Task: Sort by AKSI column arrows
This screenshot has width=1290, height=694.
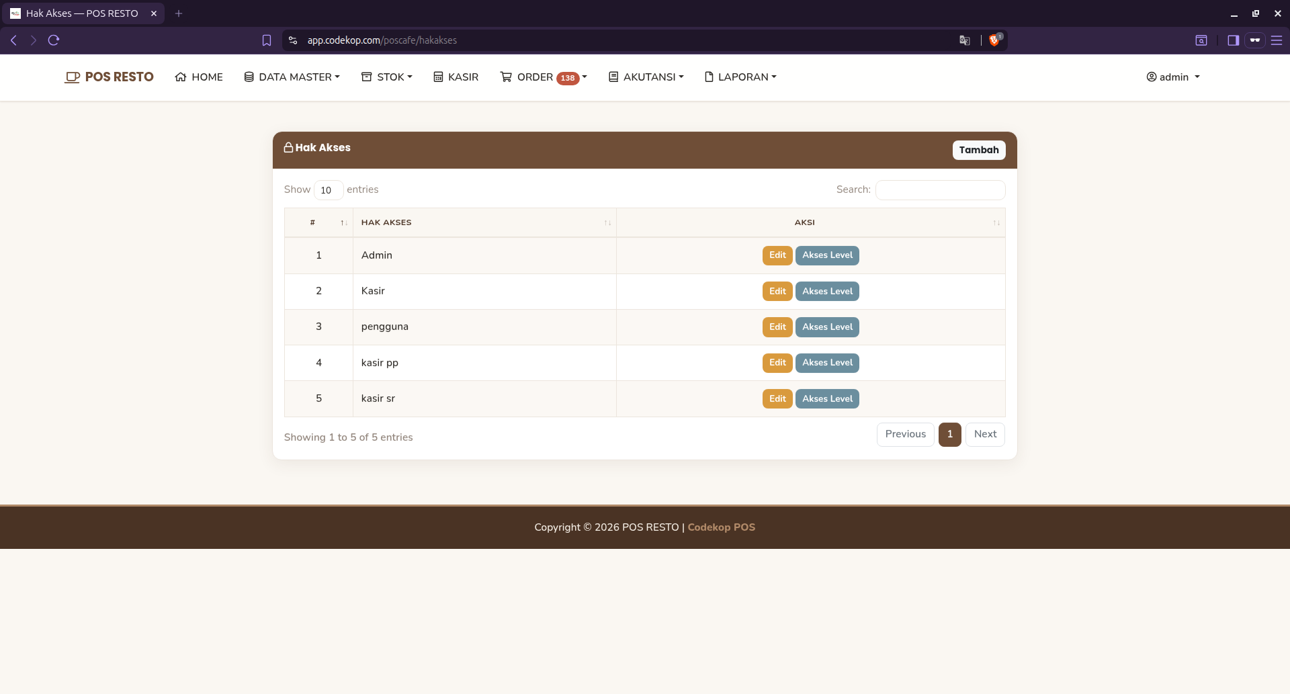Action: coord(996,223)
